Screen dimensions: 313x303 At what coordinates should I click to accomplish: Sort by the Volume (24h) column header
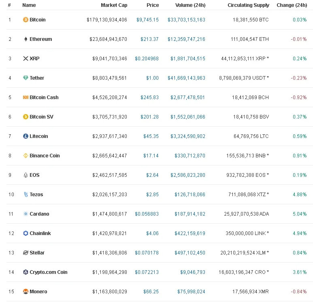pyautogui.click(x=190, y=5)
